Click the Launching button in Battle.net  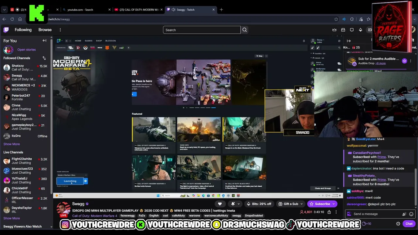pos(70,181)
